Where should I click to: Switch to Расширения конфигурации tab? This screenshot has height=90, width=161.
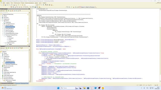[x=7, y=83]
